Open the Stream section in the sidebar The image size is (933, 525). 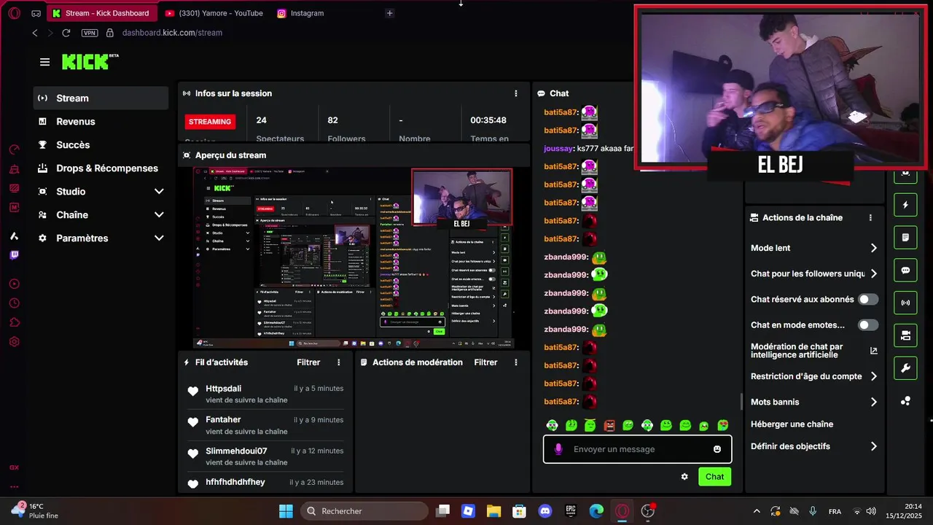[101, 98]
